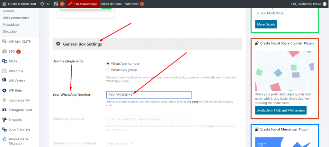This screenshot has height=147, width=329.
Task: Click the WP Mail SMTP envelope icon
Action: [x=4, y=41]
